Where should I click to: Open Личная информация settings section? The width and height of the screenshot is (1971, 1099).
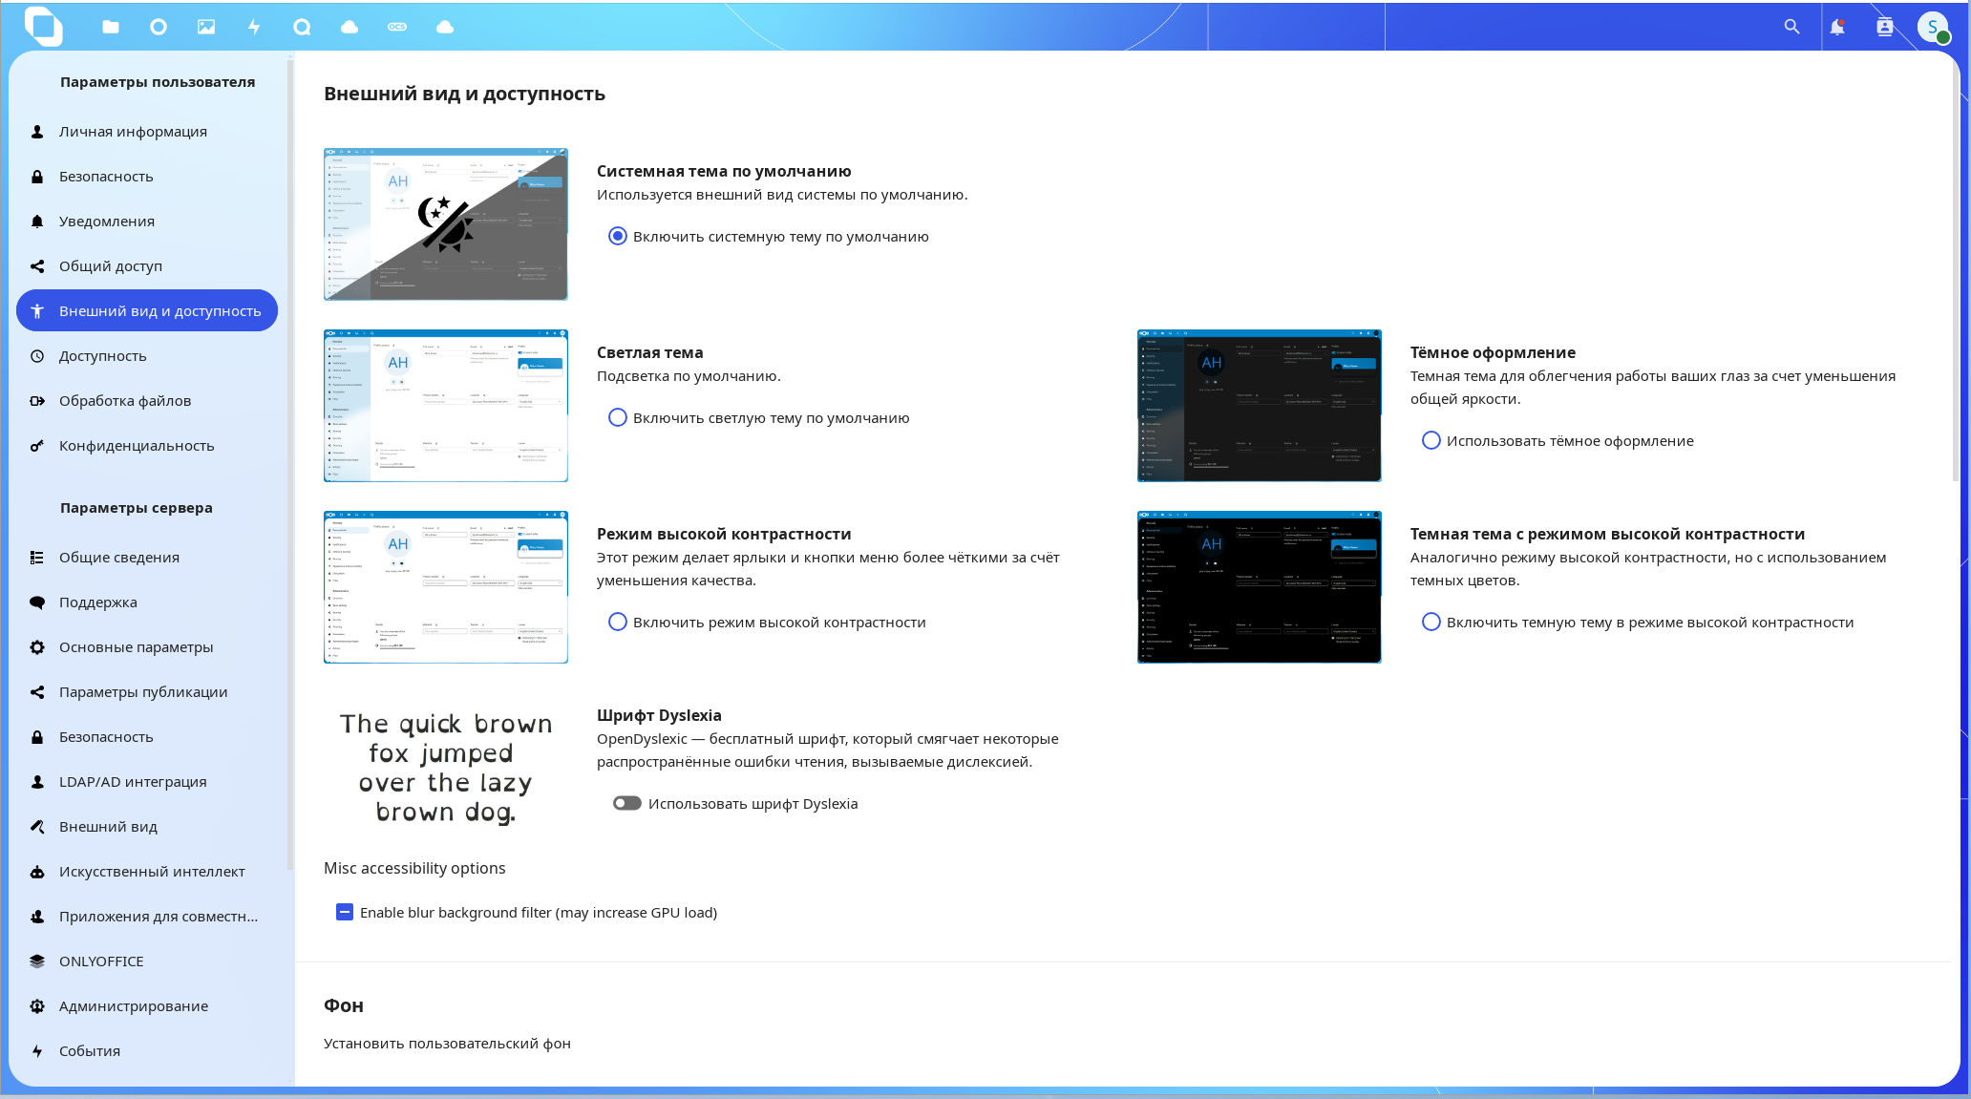tap(133, 132)
